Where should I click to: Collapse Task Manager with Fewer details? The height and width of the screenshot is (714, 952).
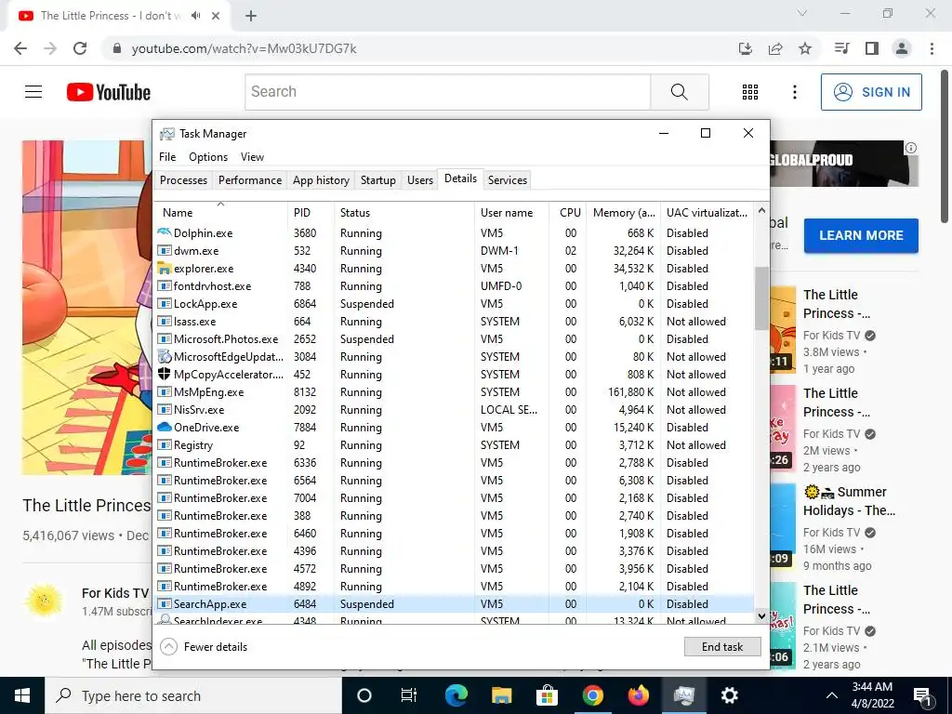click(x=204, y=647)
